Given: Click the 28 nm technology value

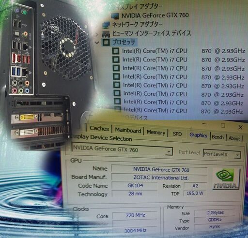Looking at the screenshot, I should 135,193.
